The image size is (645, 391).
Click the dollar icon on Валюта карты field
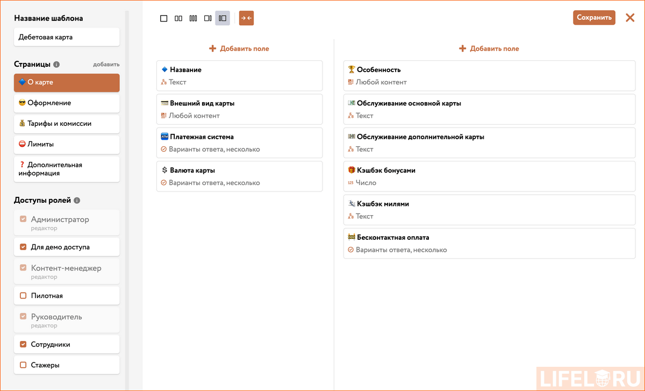click(164, 170)
